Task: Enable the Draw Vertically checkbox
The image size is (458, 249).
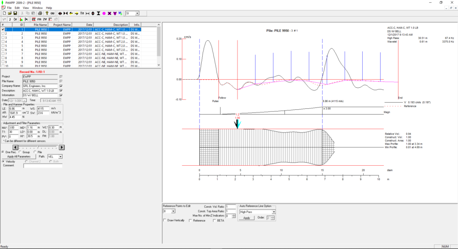Action: (x=165, y=220)
